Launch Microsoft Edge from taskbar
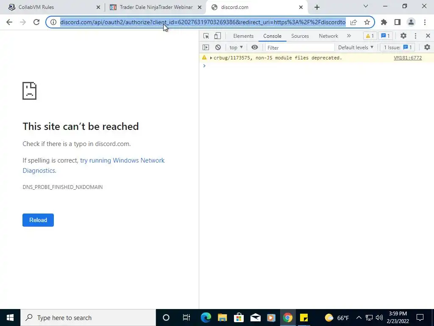434x326 pixels. [x=206, y=318]
